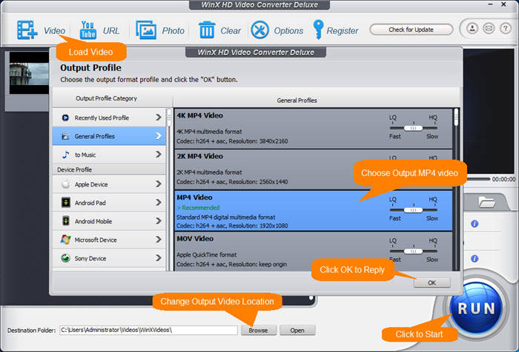The height and width of the screenshot is (352, 519).
Task: Open the Options wrench icon
Action: click(259, 30)
